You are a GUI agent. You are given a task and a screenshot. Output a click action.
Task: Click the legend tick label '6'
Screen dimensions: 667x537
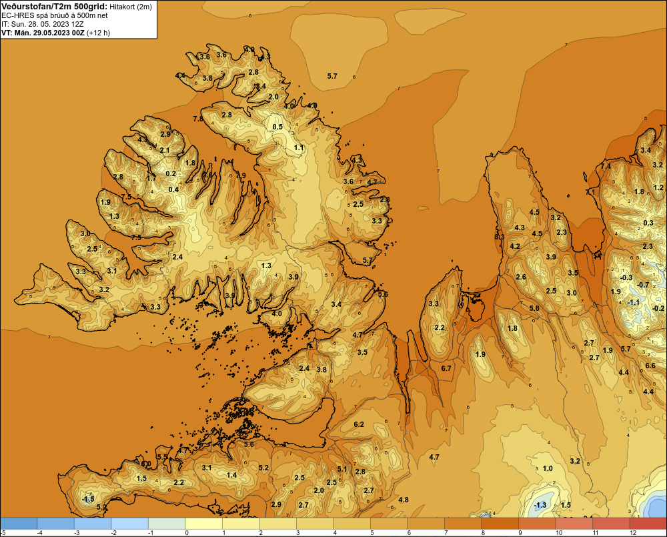point(409,533)
